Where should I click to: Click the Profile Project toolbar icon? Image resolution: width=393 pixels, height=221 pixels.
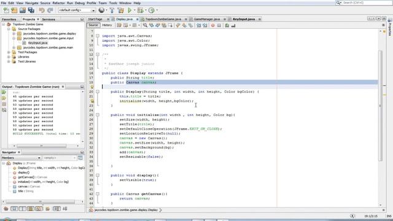152,10
